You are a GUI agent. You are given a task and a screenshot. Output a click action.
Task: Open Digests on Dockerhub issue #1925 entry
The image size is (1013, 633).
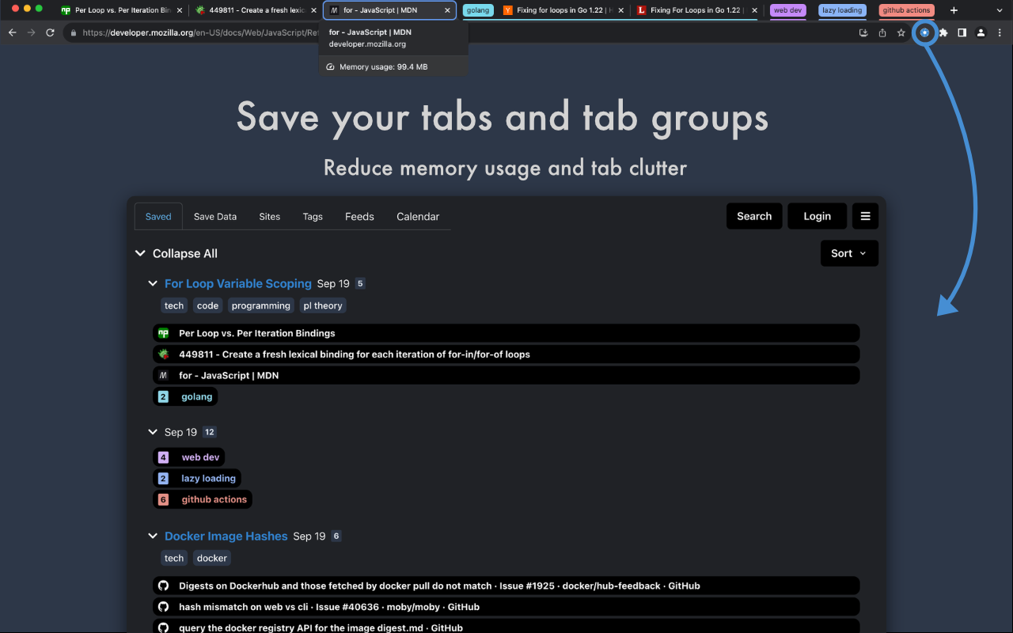[x=506, y=586]
